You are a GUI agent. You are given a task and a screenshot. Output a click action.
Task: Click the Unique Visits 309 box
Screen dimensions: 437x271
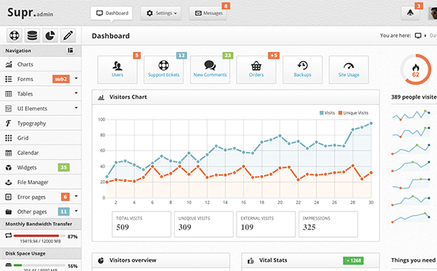pyautogui.click(x=203, y=224)
